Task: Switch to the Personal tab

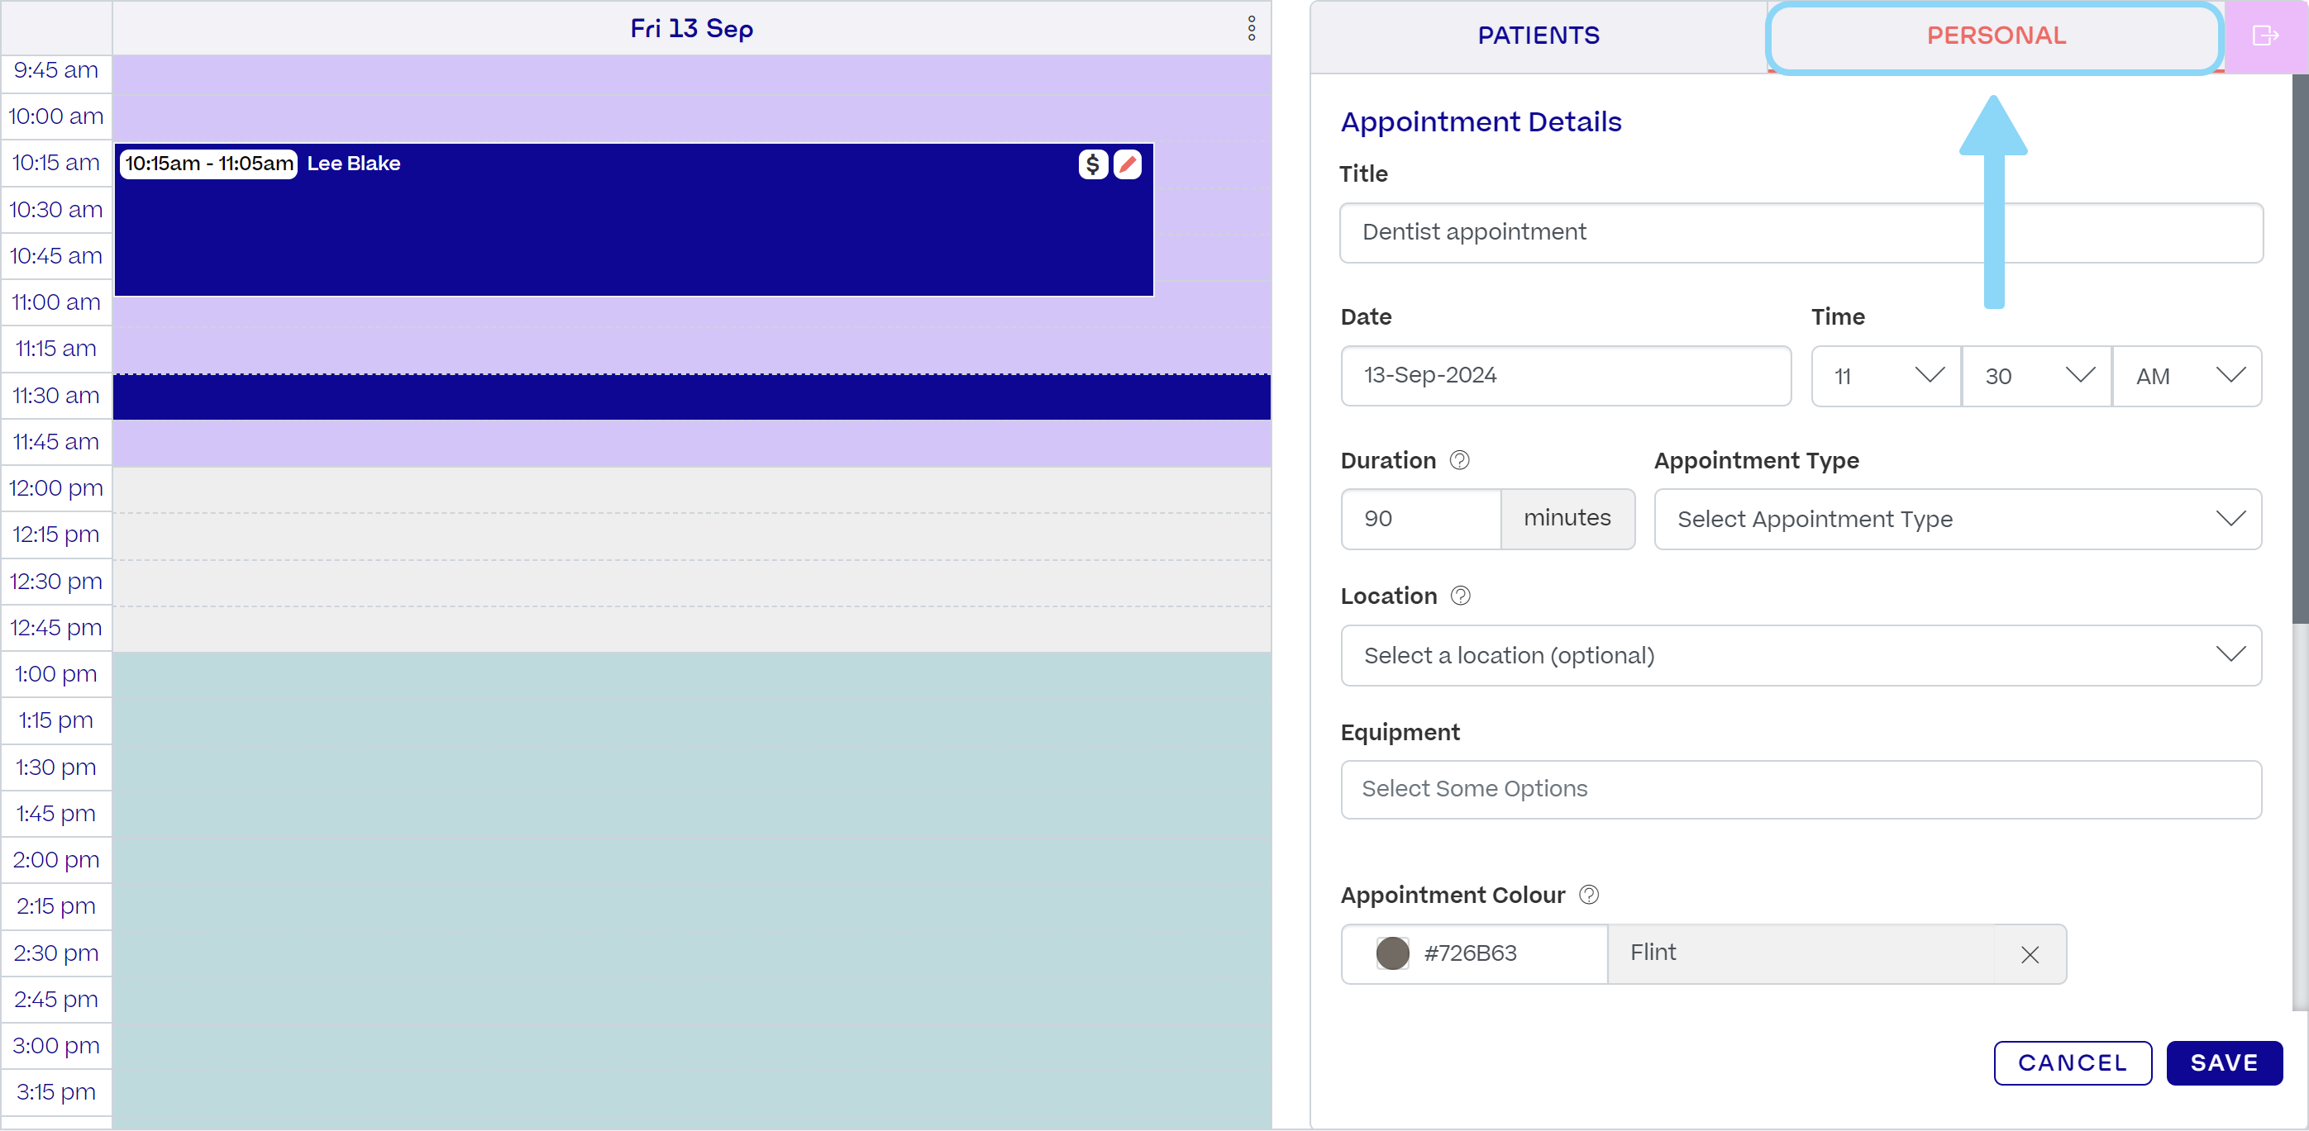Action: coord(1997,36)
